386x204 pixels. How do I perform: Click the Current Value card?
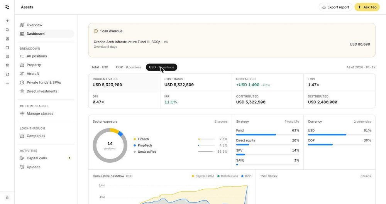[124, 83]
